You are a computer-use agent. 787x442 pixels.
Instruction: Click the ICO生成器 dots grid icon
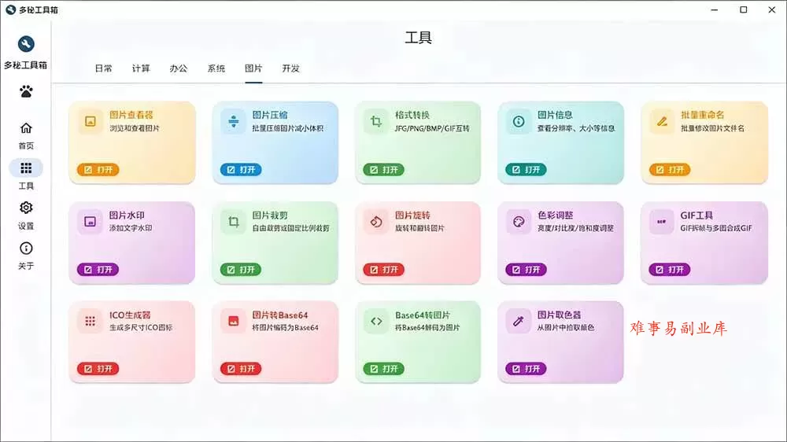(x=91, y=321)
